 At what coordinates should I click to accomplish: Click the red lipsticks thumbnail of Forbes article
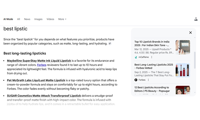[183, 70]
